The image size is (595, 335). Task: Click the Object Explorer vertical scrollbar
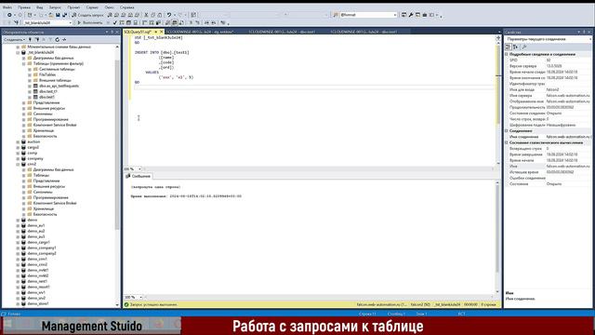coord(117,144)
